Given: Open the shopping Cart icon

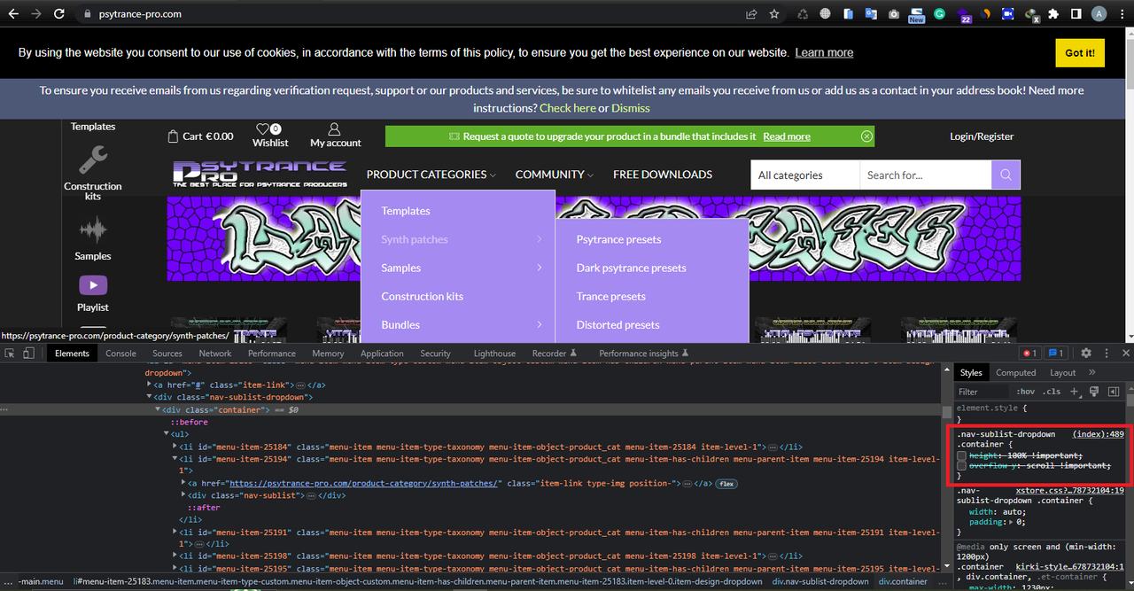Looking at the screenshot, I should tap(173, 136).
